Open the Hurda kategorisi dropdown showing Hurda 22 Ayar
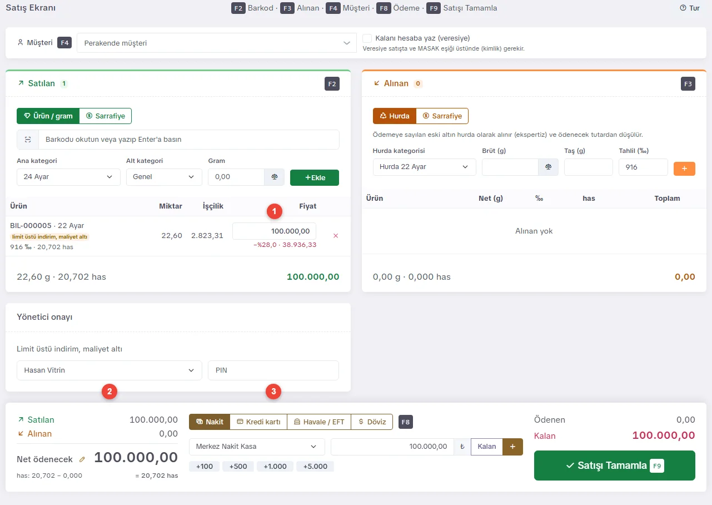 (425, 167)
